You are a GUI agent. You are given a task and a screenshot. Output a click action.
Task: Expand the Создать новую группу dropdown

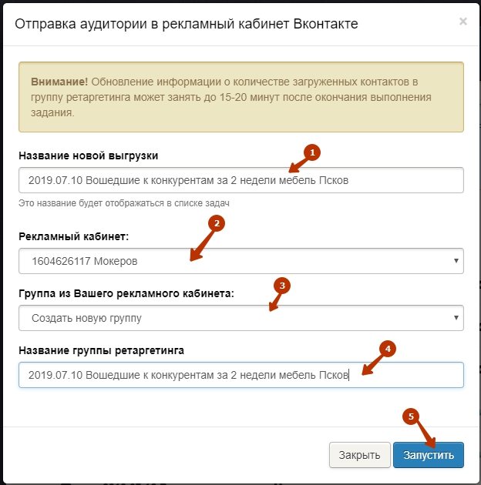pyautogui.click(x=240, y=317)
